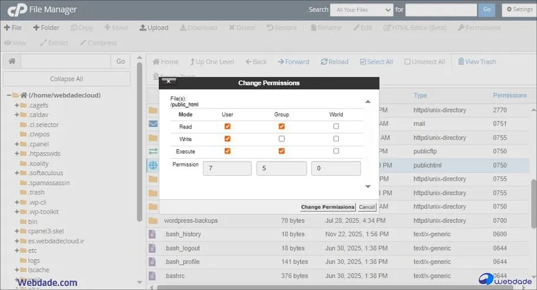Screen dimensions: 537x290
Task: Open Settings gear button
Action: point(518,10)
